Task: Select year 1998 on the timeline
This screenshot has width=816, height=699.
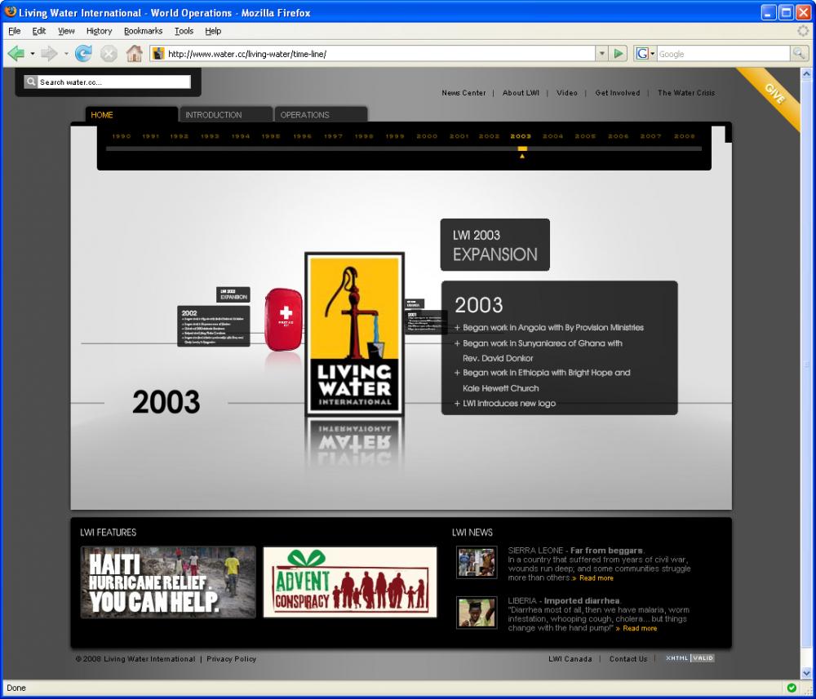Action: click(364, 136)
